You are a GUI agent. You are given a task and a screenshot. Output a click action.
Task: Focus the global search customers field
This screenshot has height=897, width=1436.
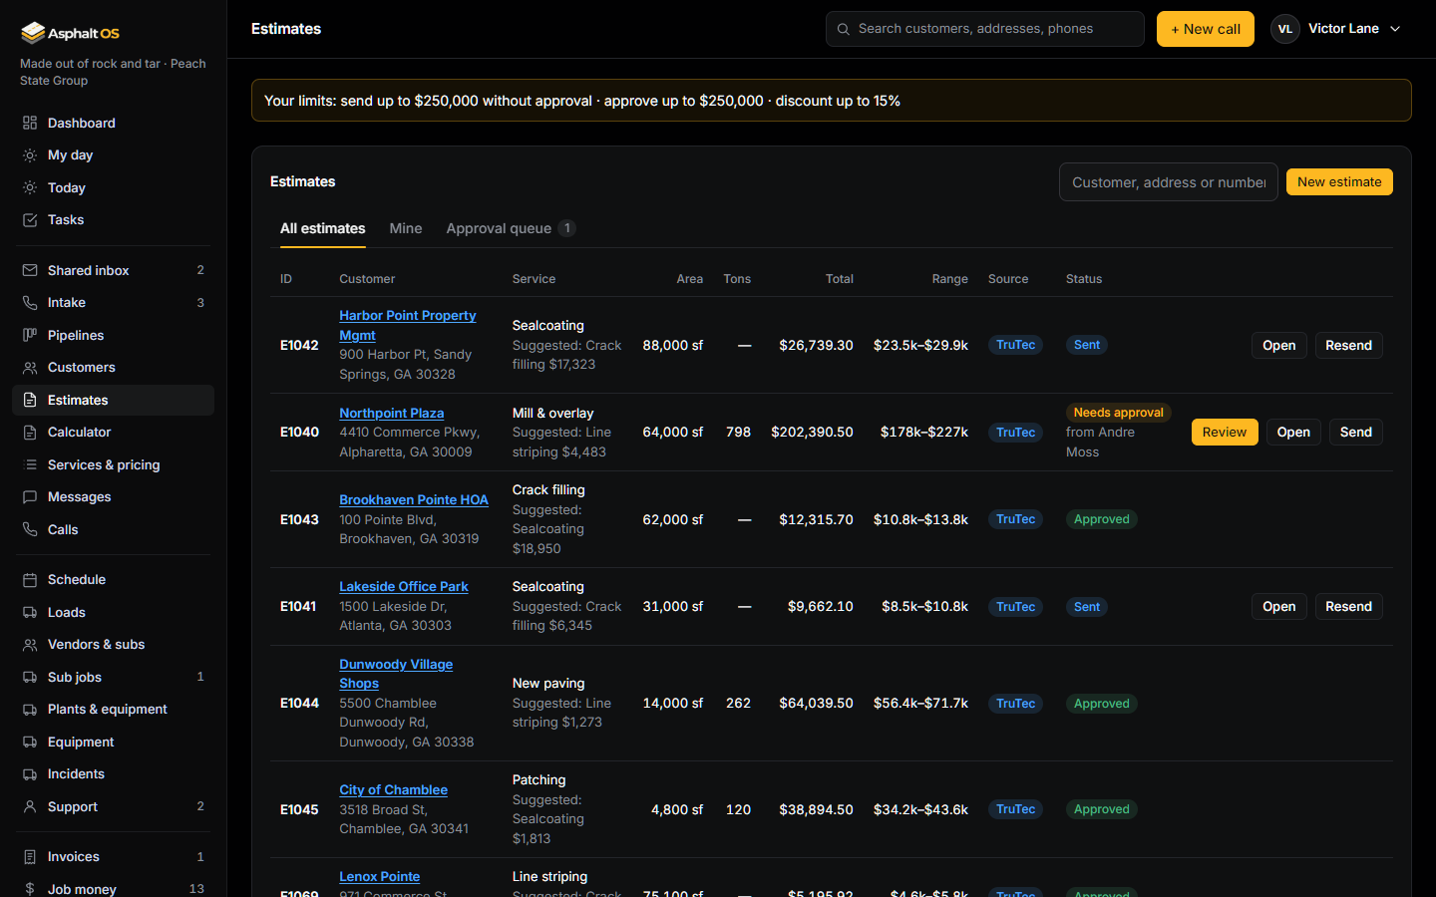[x=985, y=29]
